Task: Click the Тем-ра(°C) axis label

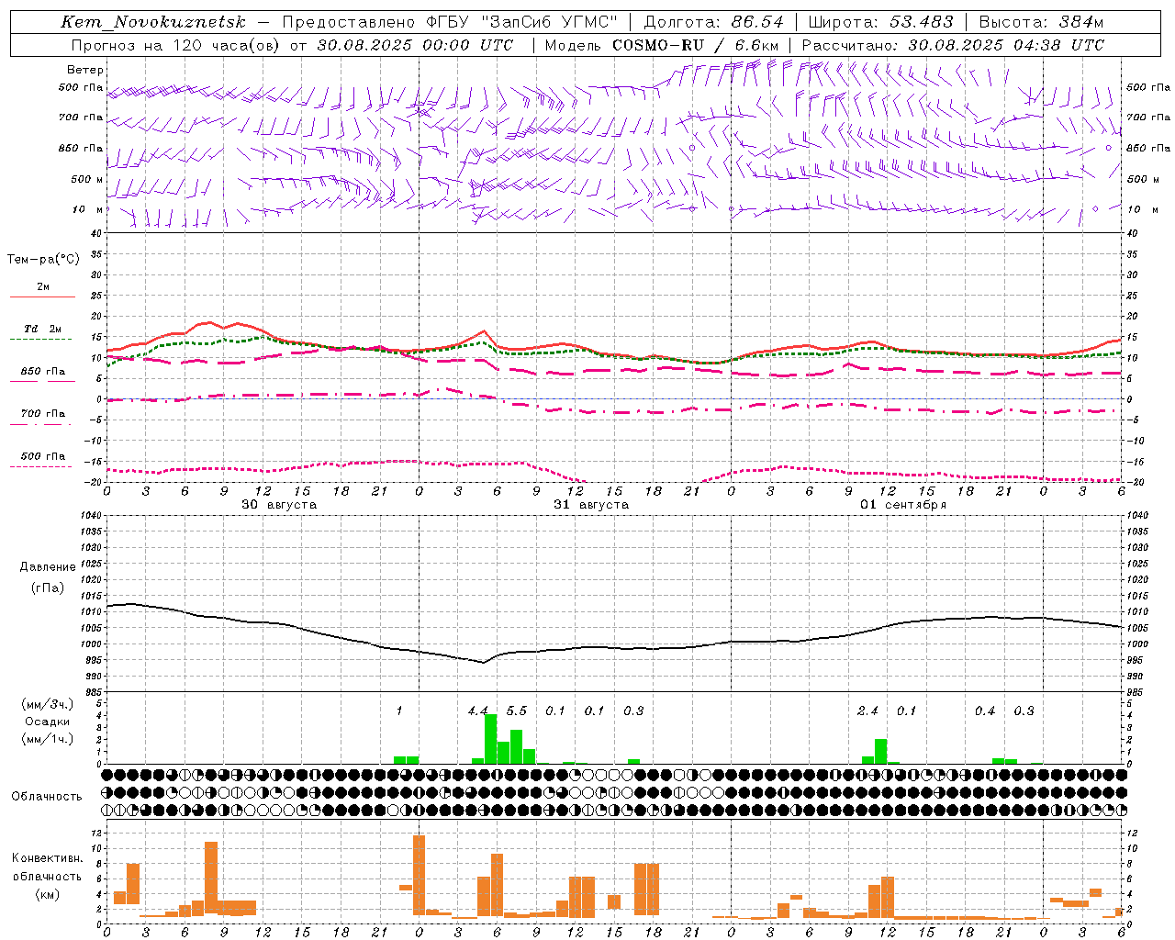Action: 43,260
